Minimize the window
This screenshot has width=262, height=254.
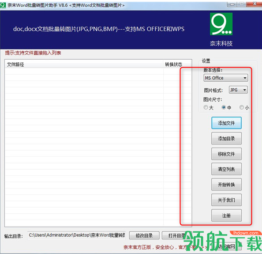tap(232, 4)
